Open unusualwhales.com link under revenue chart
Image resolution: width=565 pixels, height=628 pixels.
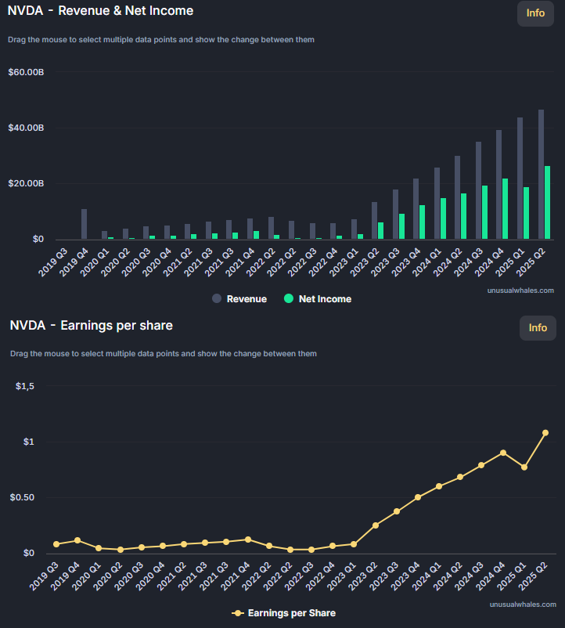[523, 291]
